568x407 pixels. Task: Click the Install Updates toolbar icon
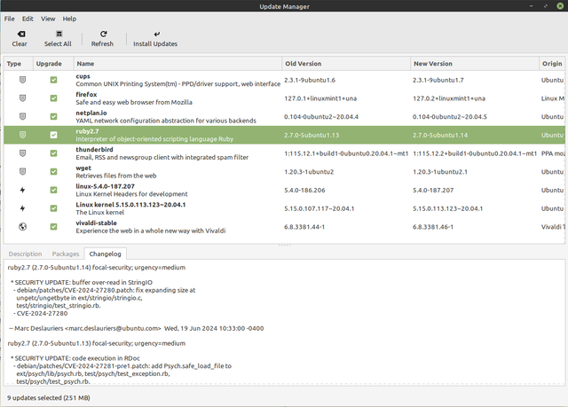156,34
